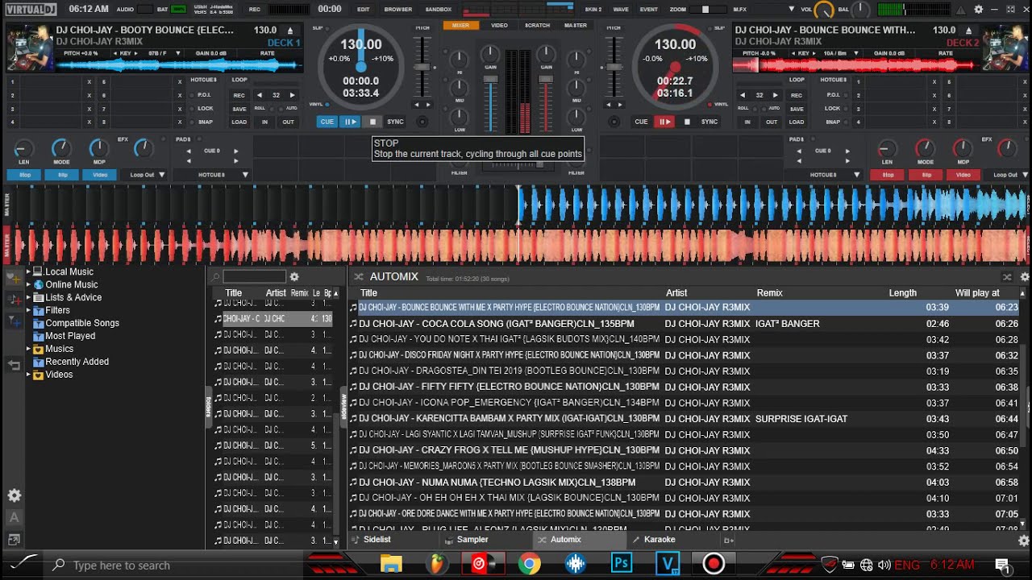
Task: Delete hotcue 1 on Deck 1
Action: [x=89, y=82]
